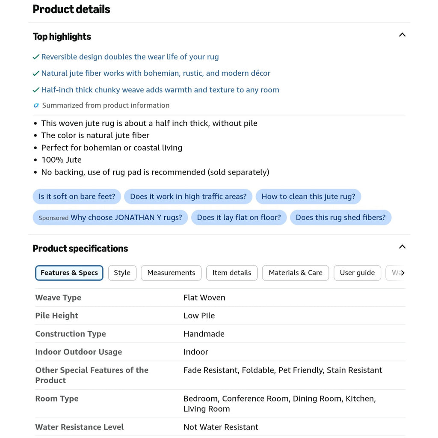Open the Reversible design highlight link
Screen dimensions: 438x438
(x=130, y=57)
